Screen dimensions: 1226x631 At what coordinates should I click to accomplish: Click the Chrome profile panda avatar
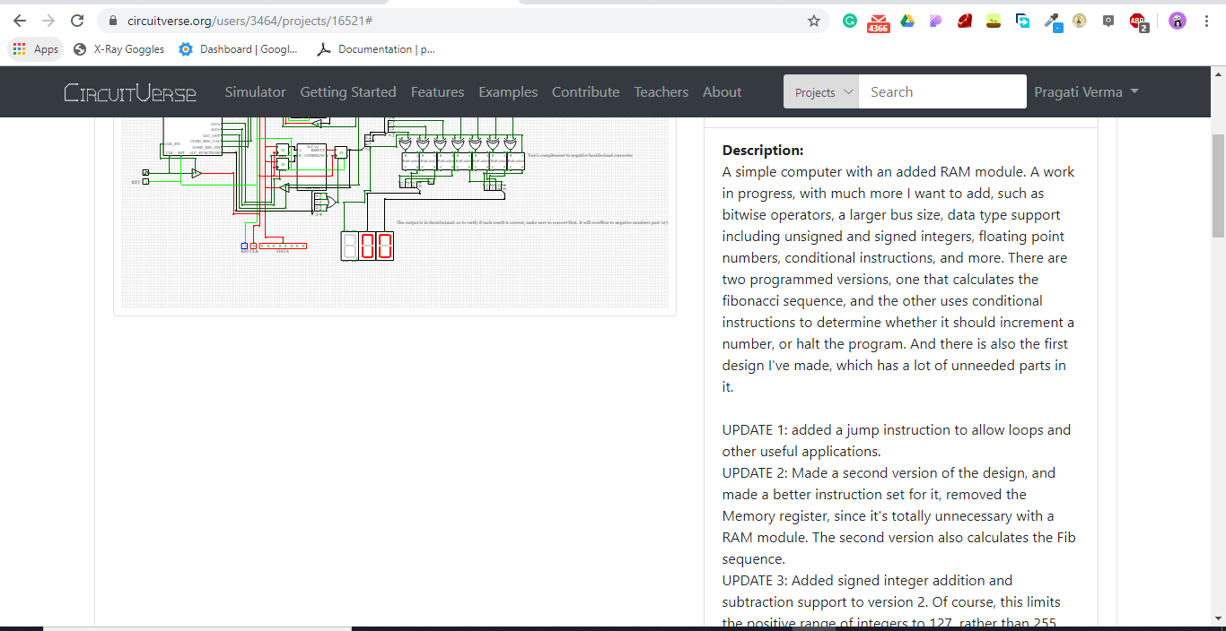[1177, 21]
